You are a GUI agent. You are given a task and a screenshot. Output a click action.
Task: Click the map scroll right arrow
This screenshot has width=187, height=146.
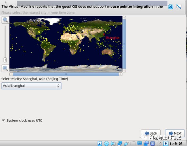click(x=120, y=74)
